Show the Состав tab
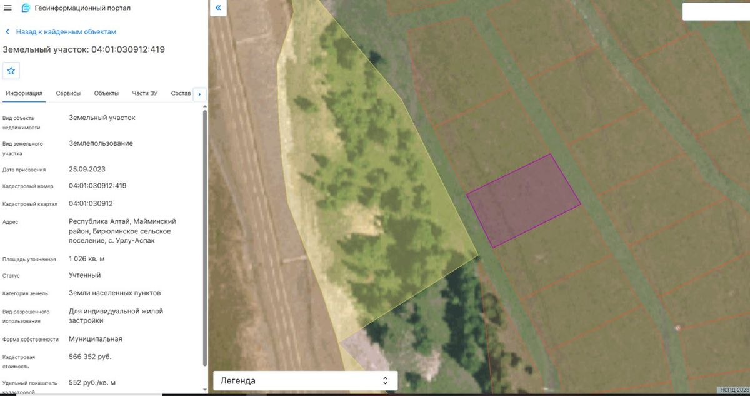The height and width of the screenshot is (396, 750). point(181,93)
